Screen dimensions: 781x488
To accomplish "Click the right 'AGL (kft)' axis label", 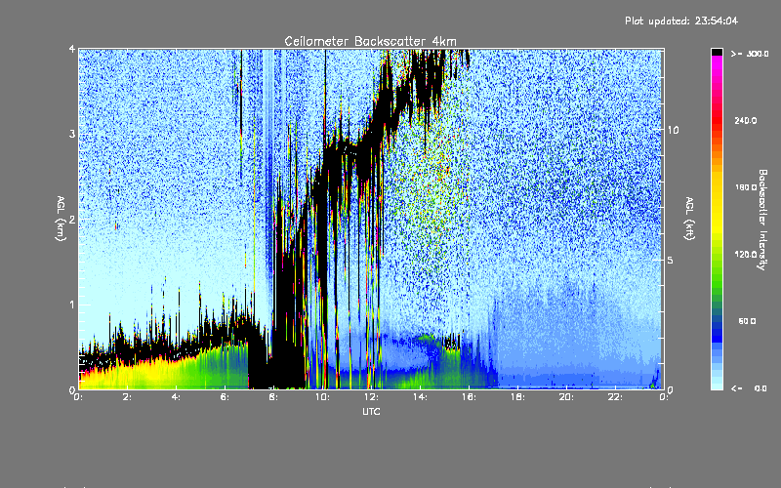I will click(689, 219).
